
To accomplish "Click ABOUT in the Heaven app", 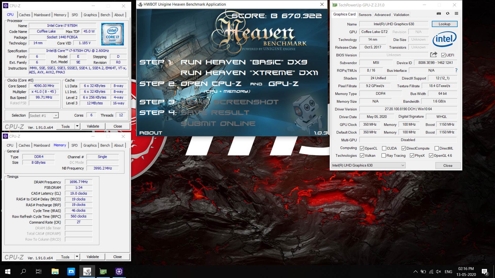I will pos(151,133).
